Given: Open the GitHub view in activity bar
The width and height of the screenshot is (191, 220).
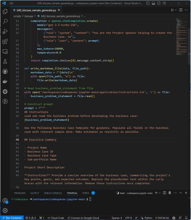Looking at the screenshot, I should [x=5, y=72].
